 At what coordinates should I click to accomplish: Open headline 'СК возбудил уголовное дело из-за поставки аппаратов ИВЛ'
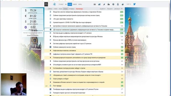pos(77,65)
